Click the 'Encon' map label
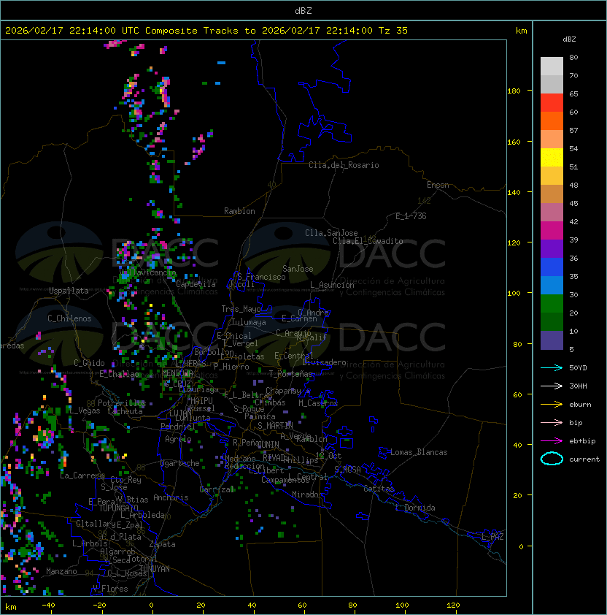The image size is (607, 615). click(x=438, y=185)
